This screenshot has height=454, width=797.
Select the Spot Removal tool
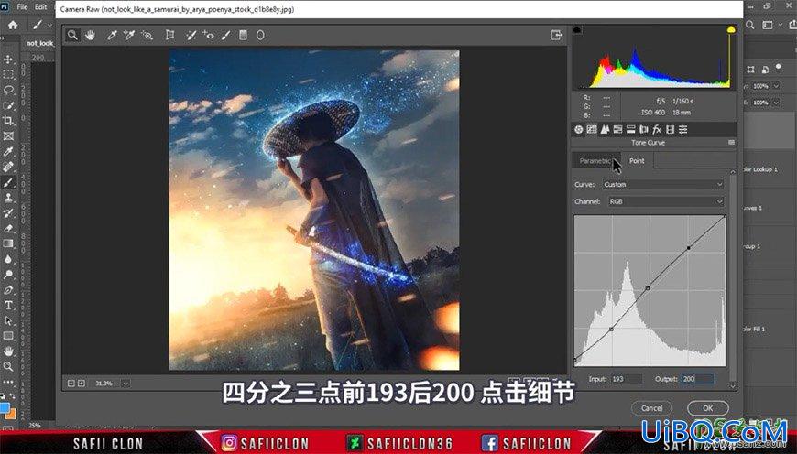[191, 35]
